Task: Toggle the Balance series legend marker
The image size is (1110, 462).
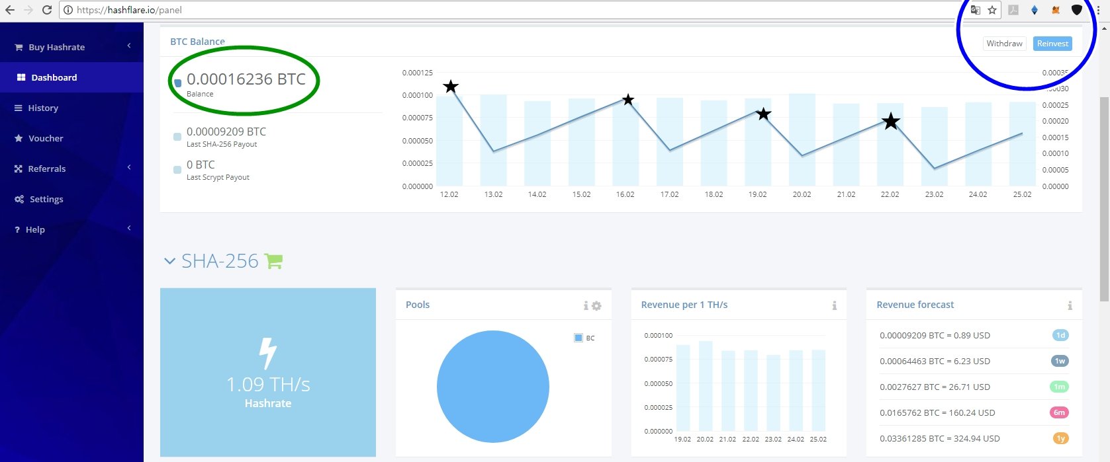Action: click(x=177, y=83)
